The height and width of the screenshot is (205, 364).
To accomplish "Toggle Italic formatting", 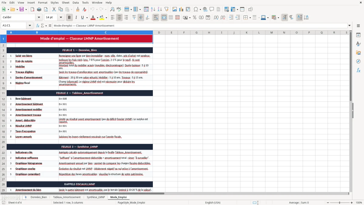I will coord(76,18).
